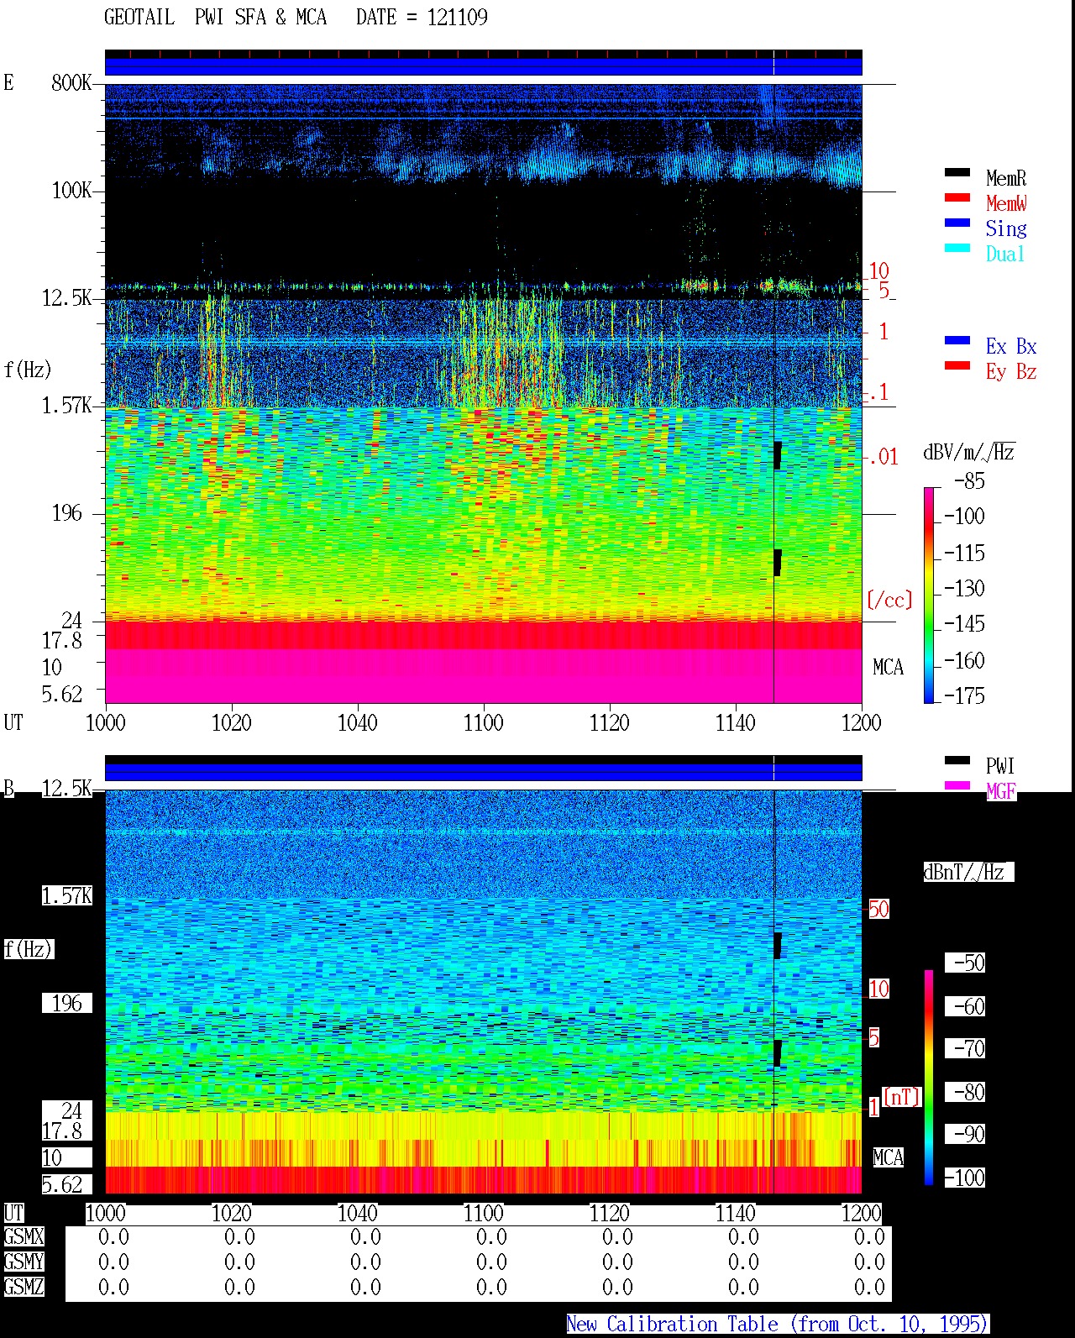This screenshot has width=1075, height=1338.
Task: Click the 12.5K label on B panel axis
Action: tap(66, 788)
